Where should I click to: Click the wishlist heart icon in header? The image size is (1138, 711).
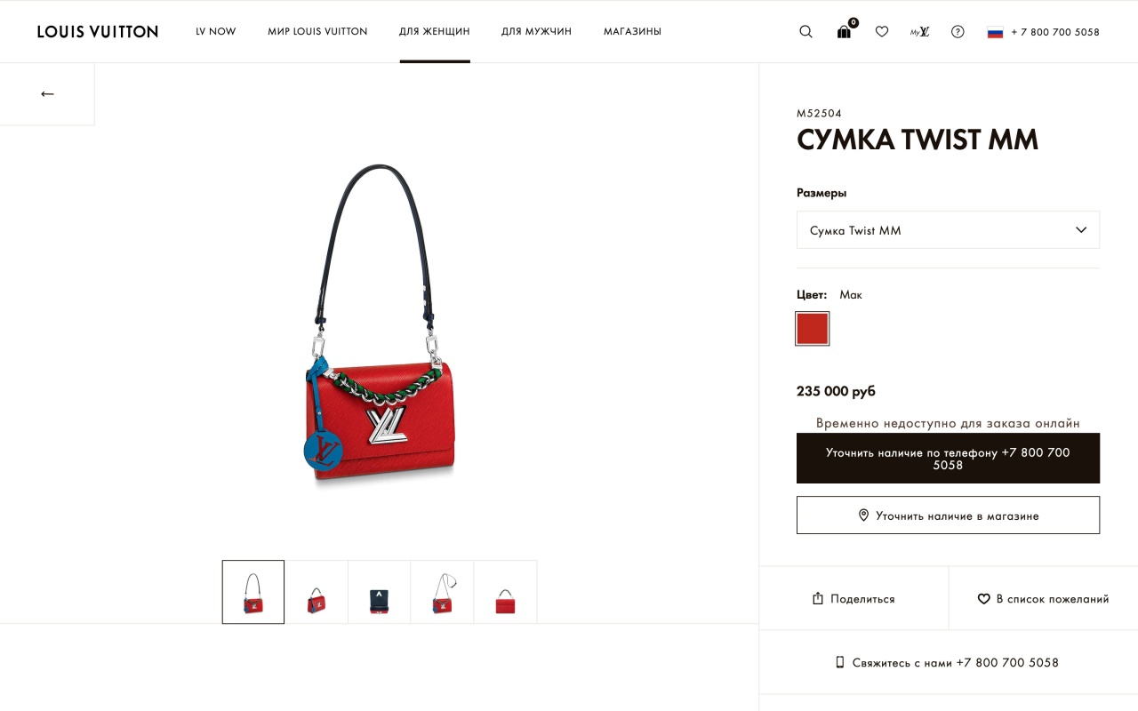[882, 32]
